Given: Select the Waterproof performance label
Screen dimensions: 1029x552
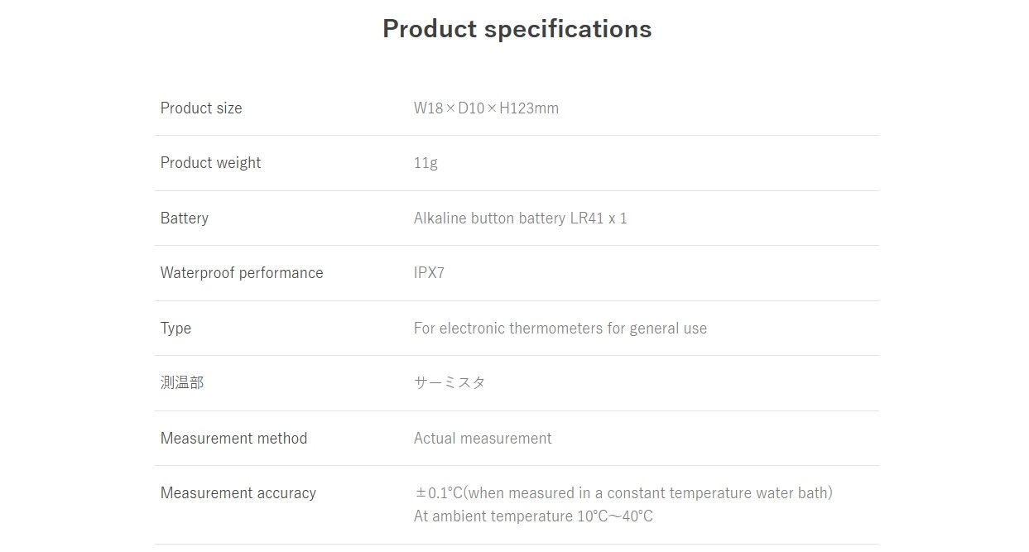Looking at the screenshot, I should pos(242,273).
